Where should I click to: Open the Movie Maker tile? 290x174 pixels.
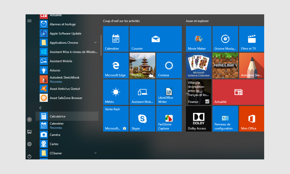[x=199, y=39]
